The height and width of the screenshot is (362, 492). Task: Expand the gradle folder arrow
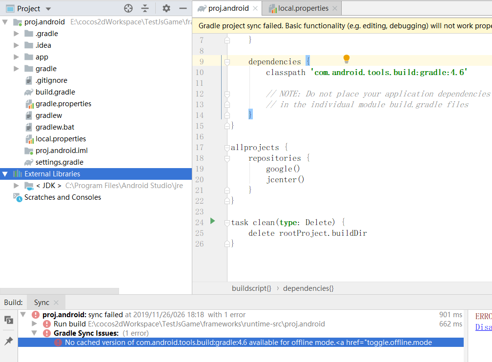pyautogui.click(x=16, y=69)
